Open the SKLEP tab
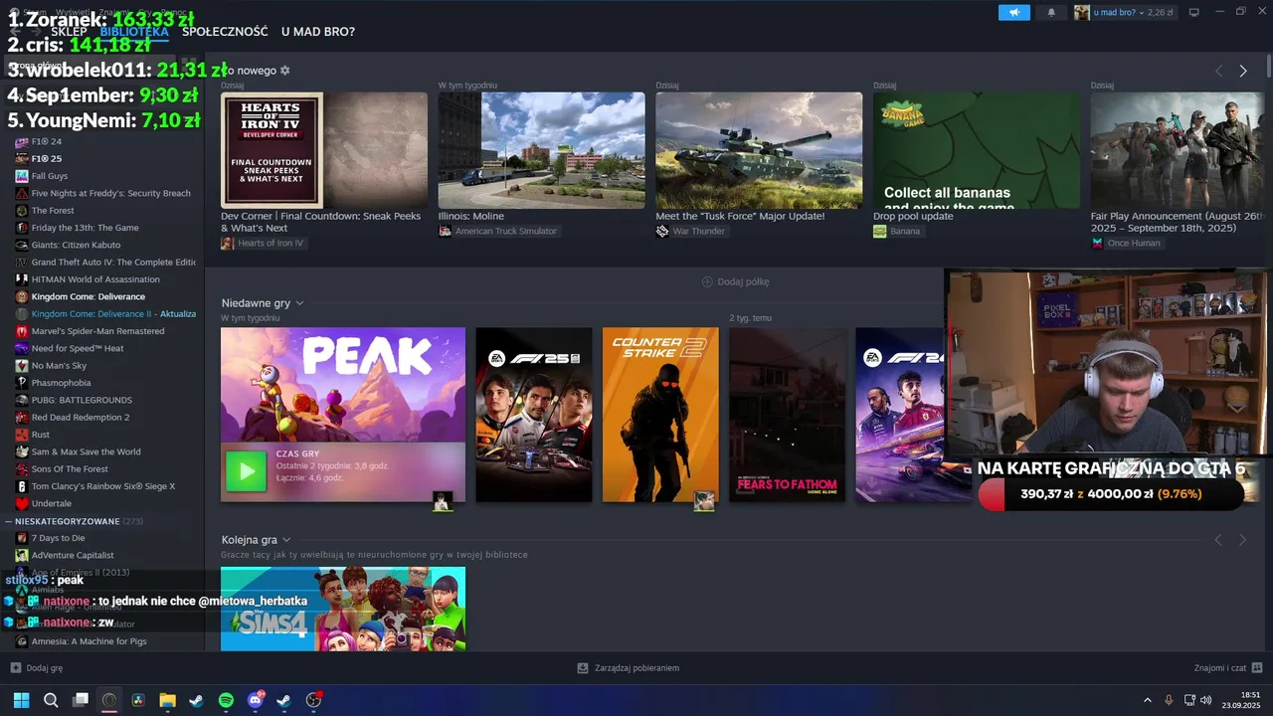The image size is (1273, 716). tap(69, 32)
